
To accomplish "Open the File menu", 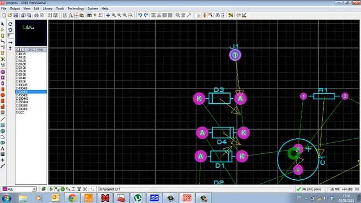I will click(4, 8).
